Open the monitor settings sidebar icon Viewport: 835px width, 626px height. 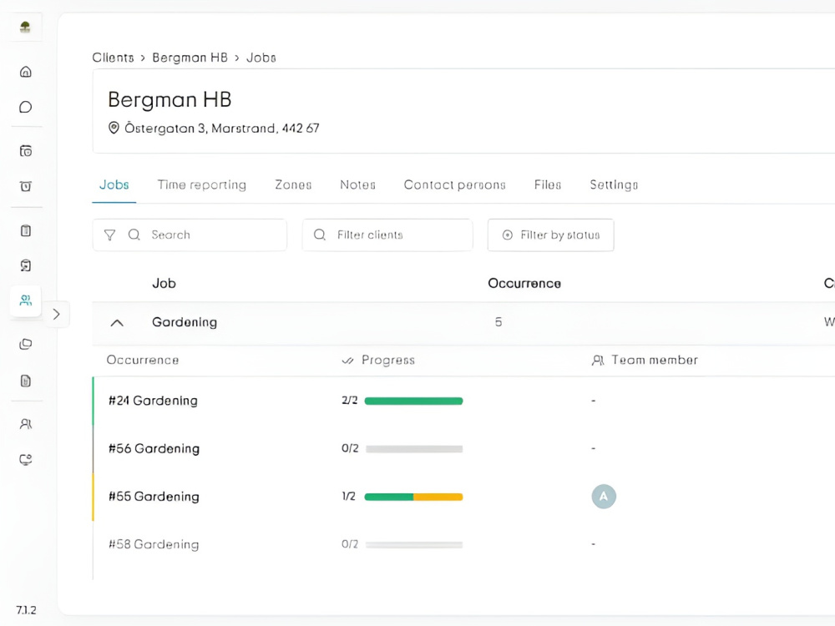point(26,459)
